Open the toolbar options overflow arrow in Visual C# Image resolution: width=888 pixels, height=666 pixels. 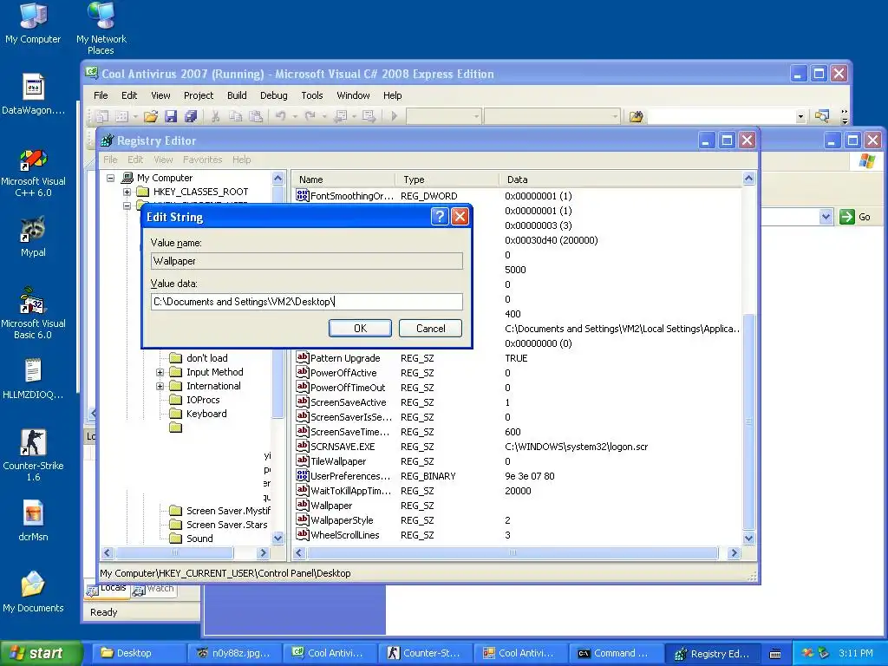(845, 117)
